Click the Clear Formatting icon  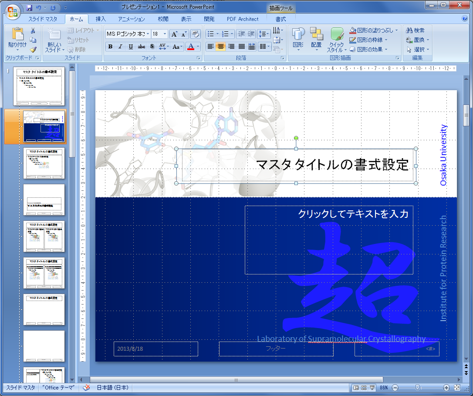(x=195, y=34)
